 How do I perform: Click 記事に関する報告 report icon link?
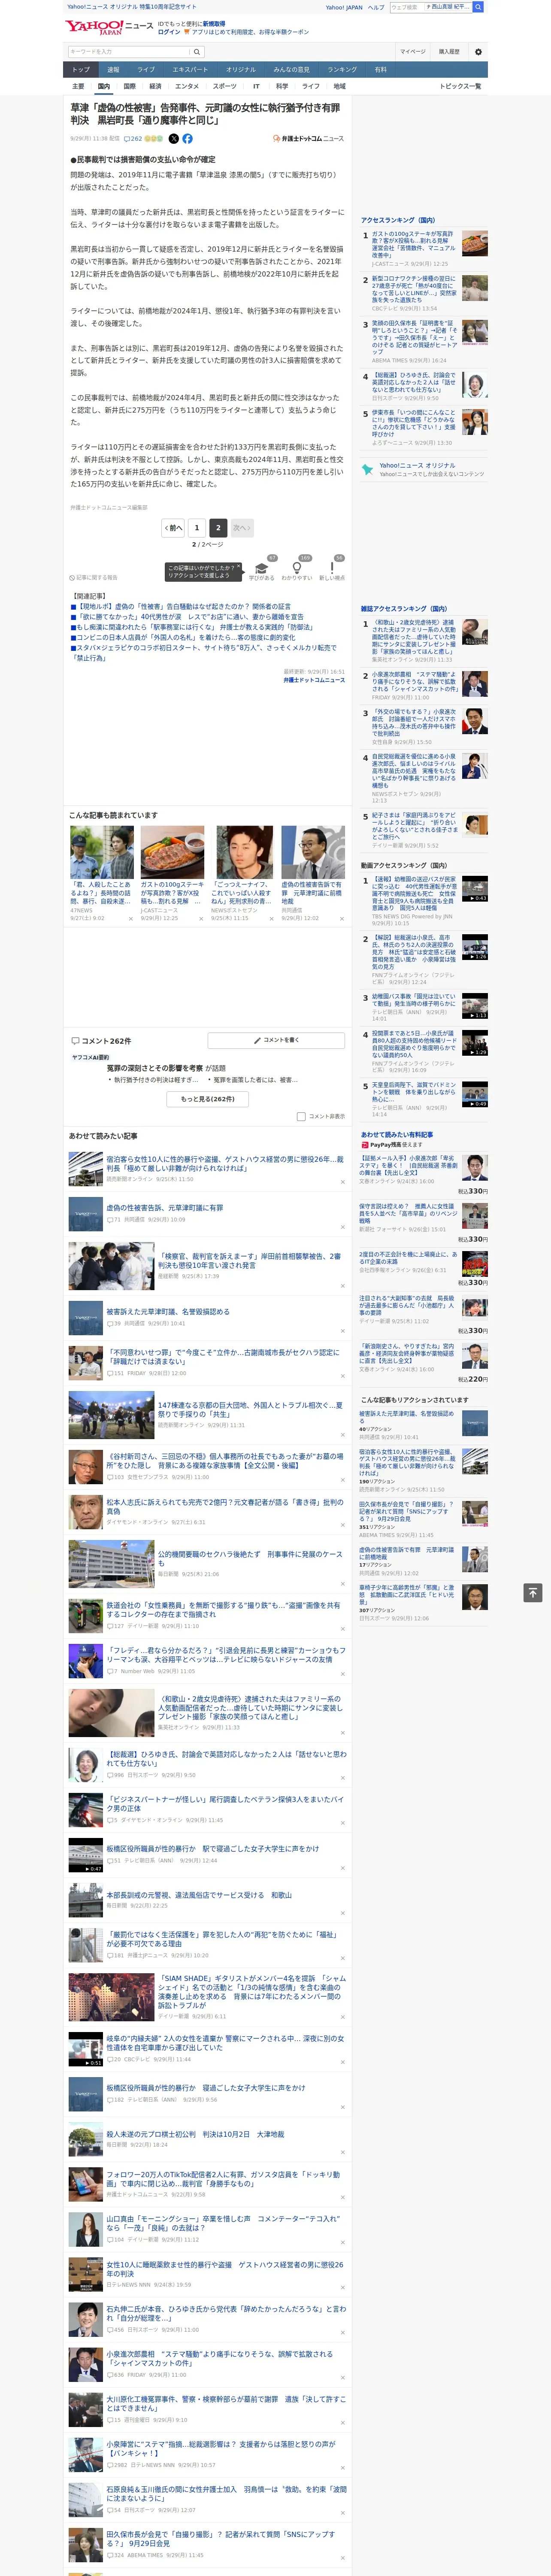(94, 578)
